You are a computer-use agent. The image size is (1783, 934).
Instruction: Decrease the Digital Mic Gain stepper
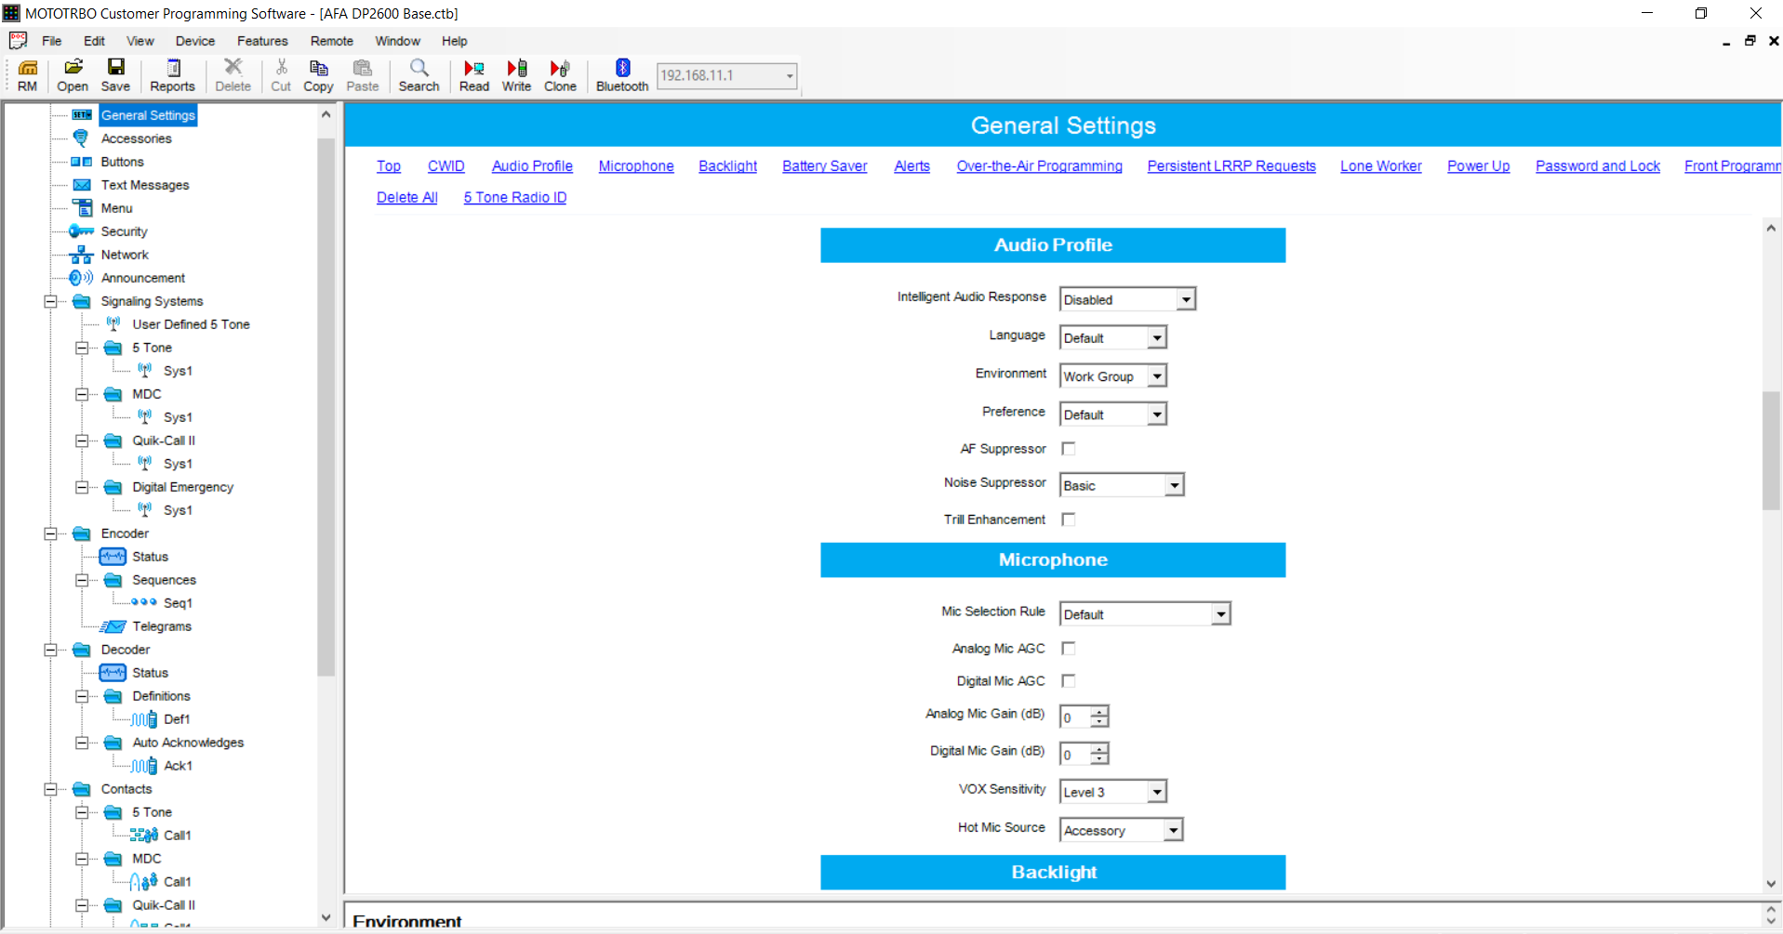click(x=1099, y=758)
